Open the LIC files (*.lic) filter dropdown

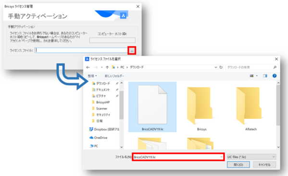(251, 157)
